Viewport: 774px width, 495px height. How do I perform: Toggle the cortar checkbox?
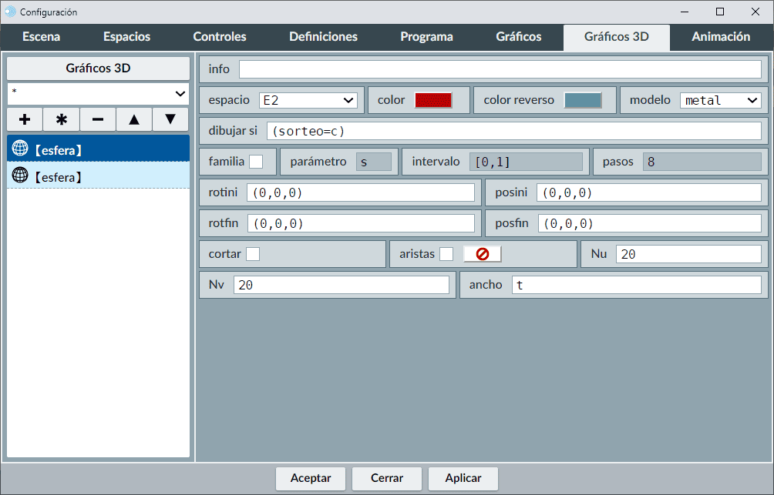click(253, 254)
